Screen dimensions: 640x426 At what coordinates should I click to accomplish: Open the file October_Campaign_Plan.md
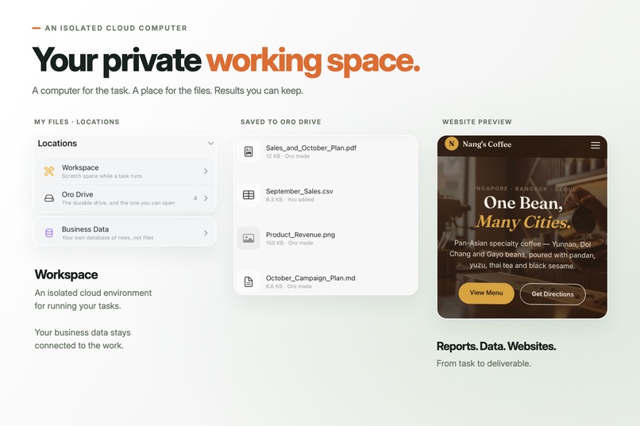(x=310, y=278)
